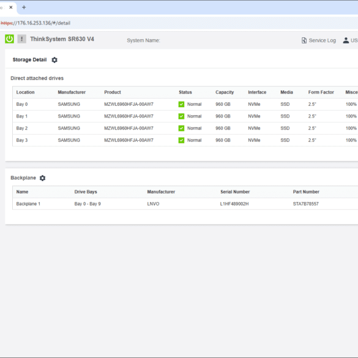The height and width of the screenshot is (358, 358).
Task: Click the Interface column header
Action: (257, 92)
